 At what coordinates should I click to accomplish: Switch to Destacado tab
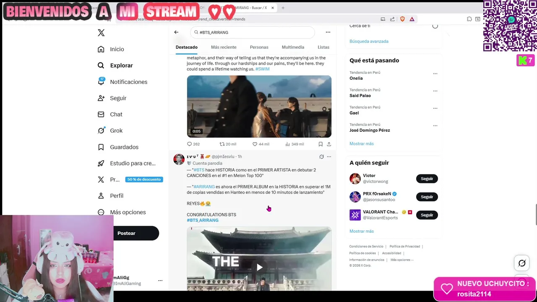coord(187,47)
